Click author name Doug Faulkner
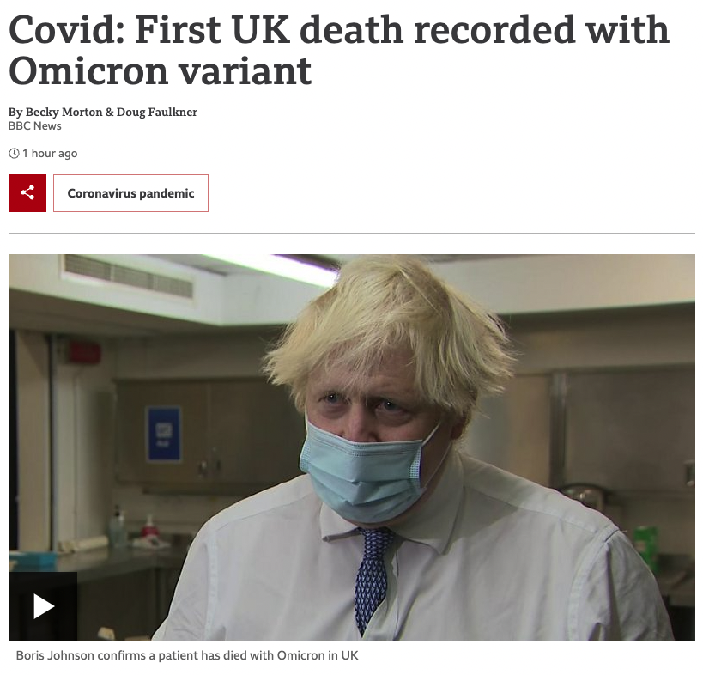The width and height of the screenshot is (703, 675). pyautogui.click(x=157, y=112)
